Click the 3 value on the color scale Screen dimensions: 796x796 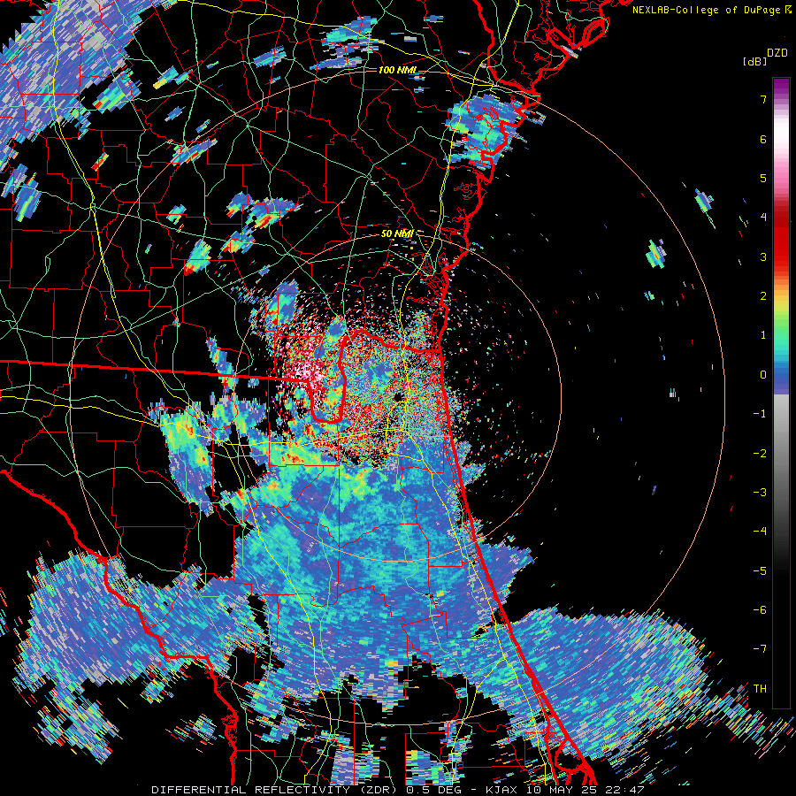pyautogui.click(x=763, y=256)
